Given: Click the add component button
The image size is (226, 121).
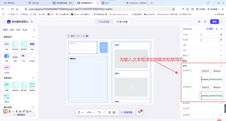Looking at the screenshot, I should coord(19,115).
